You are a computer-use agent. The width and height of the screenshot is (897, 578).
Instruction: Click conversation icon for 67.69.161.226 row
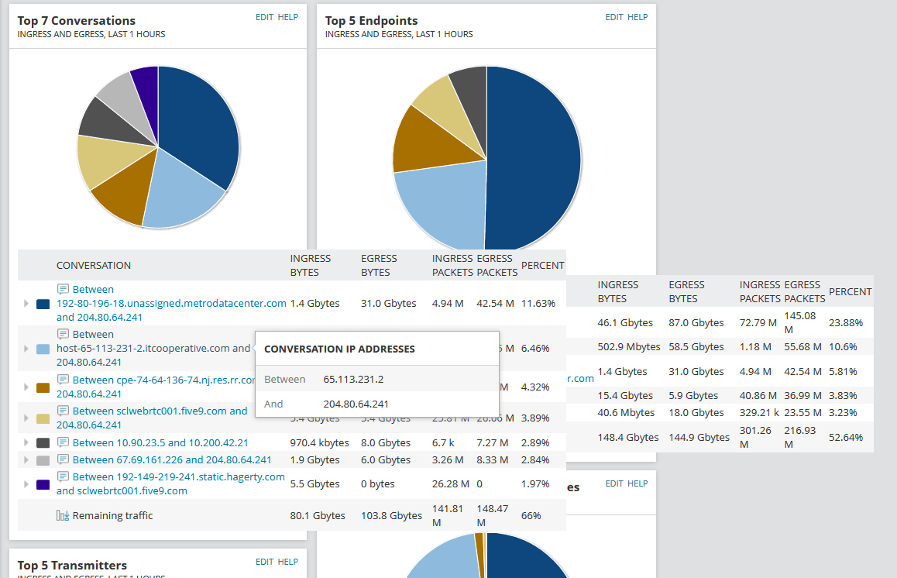pyautogui.click(x=63, y=459)
